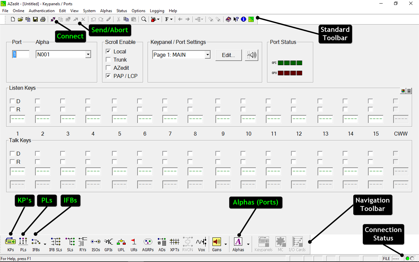
Task: Click the Edit... button in port settings
Action: [228, 55]
